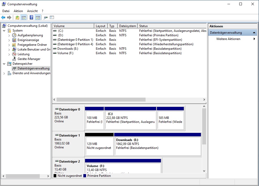Sort by the Layout column header
The height and width of the screenshot is (186, 259).
pyautogui.click(x=101, y=26)
